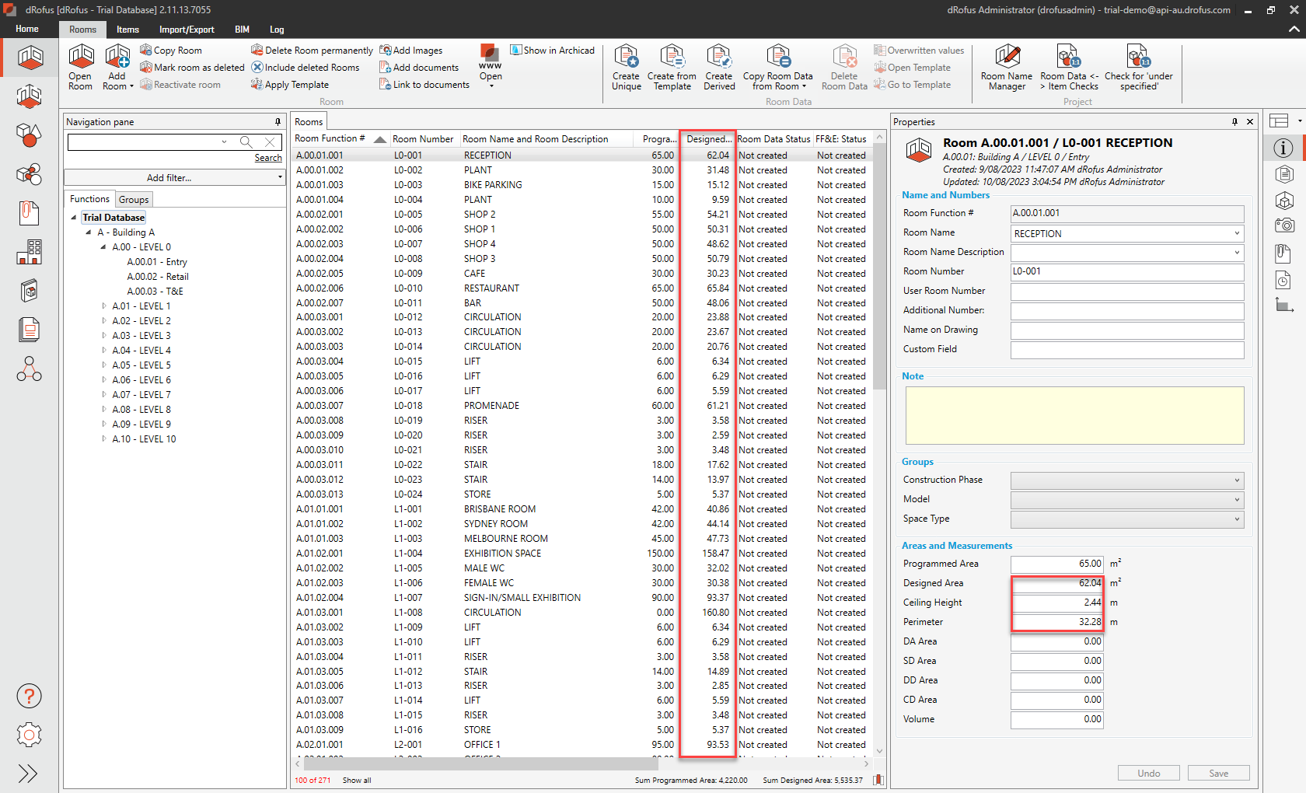1306x793 pixels.
Task: Click inside the yellow Note field
Action: (x=1074, y=415)
